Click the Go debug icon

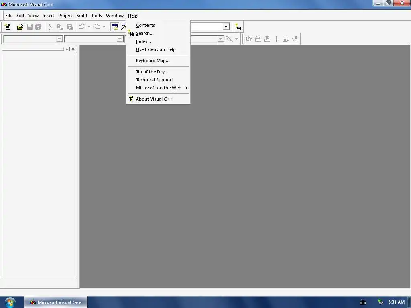[286, 39]
